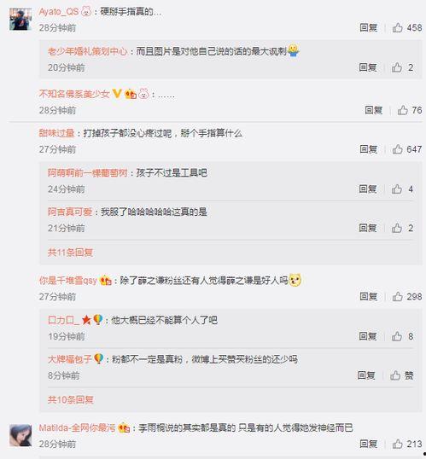Click thumbs-up on comment with 647 likes

[397, 149]
